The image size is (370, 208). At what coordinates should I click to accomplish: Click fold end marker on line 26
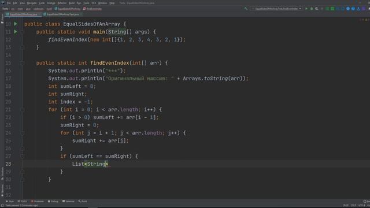pos(22,148)
